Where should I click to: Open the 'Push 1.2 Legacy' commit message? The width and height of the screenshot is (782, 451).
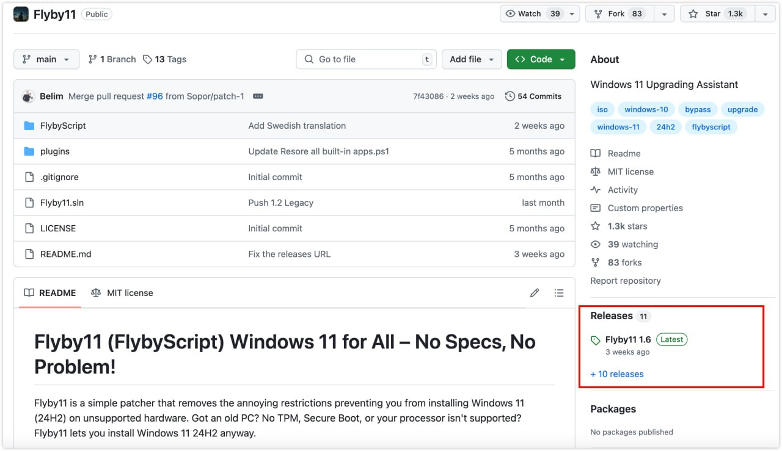281,203
